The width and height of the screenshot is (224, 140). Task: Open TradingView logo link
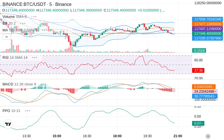click(x=8, y=124)
